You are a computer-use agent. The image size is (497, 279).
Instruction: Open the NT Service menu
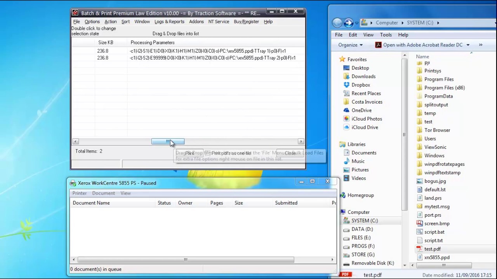[x=219, y=22]
